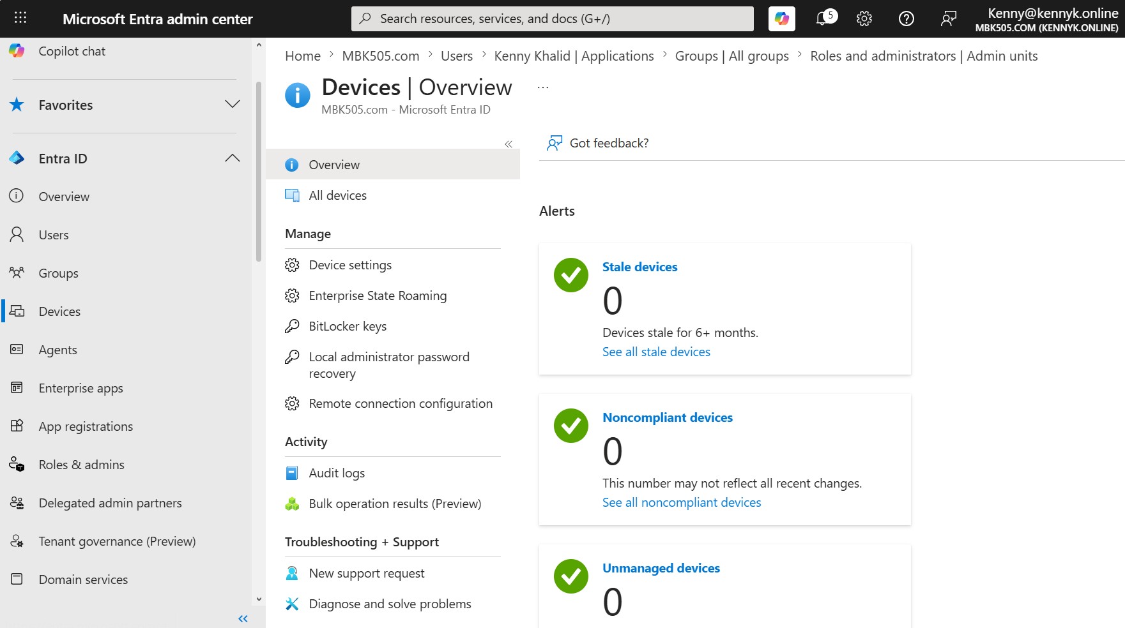
Task: Click the search resources box
Action: [x=553, y=19]
